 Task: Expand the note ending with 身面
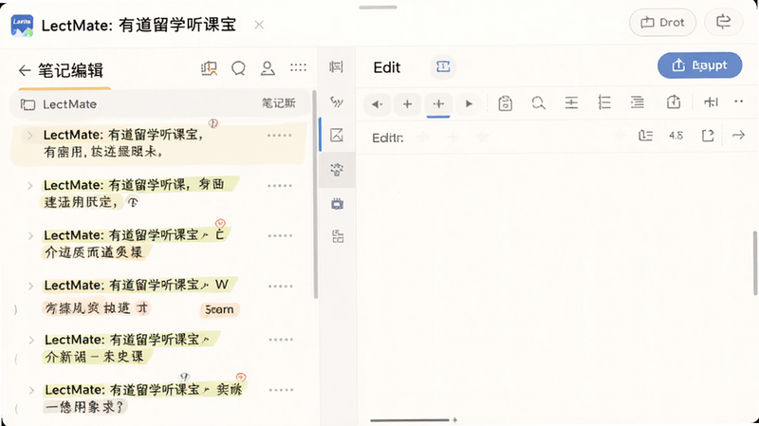[30, 185]
